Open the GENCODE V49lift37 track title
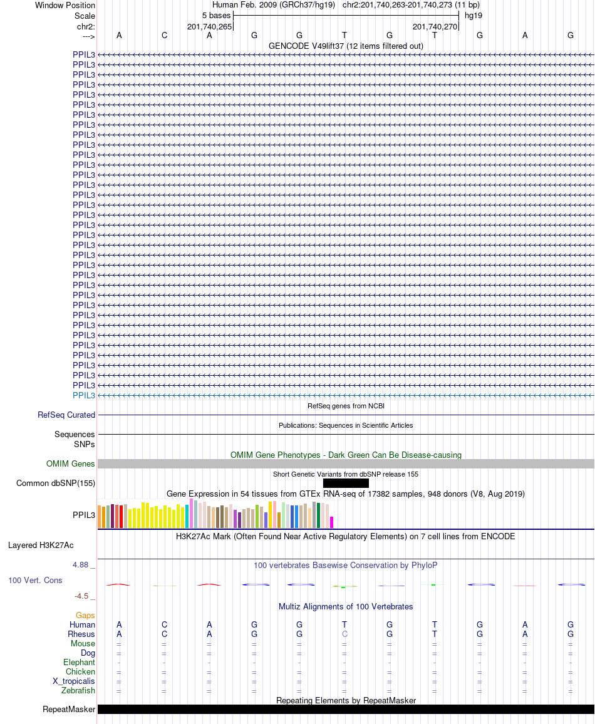The width and height of the screenshot is (595, 724). [346, 46]
